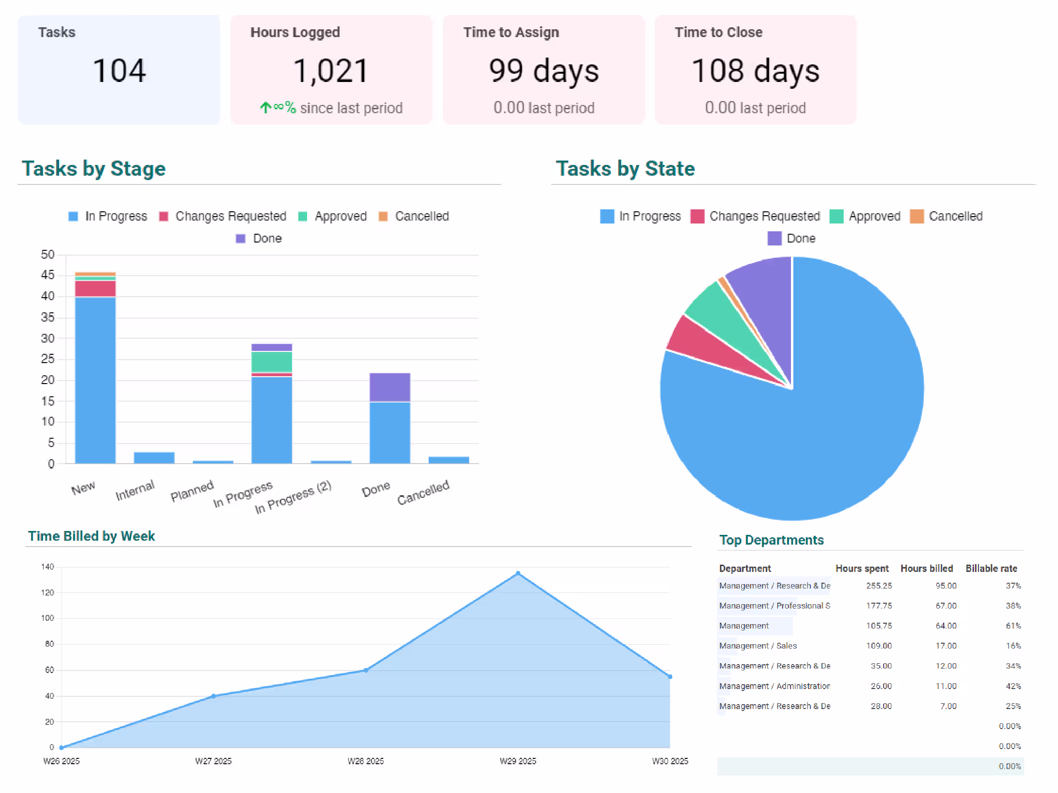Click the W29 2025 peak data point
Screen dimensions: 1058x793
[x=518, y=573]
